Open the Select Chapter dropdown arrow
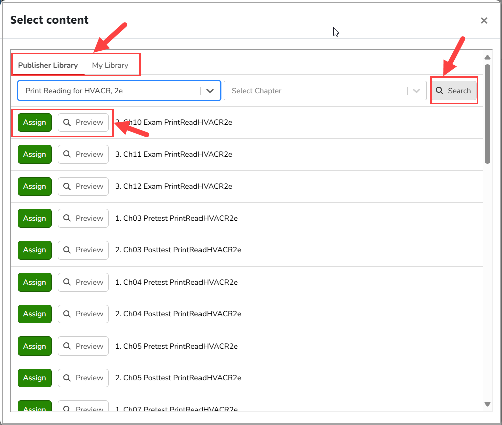This screenshot has width=502, height=425. point(416,91)
